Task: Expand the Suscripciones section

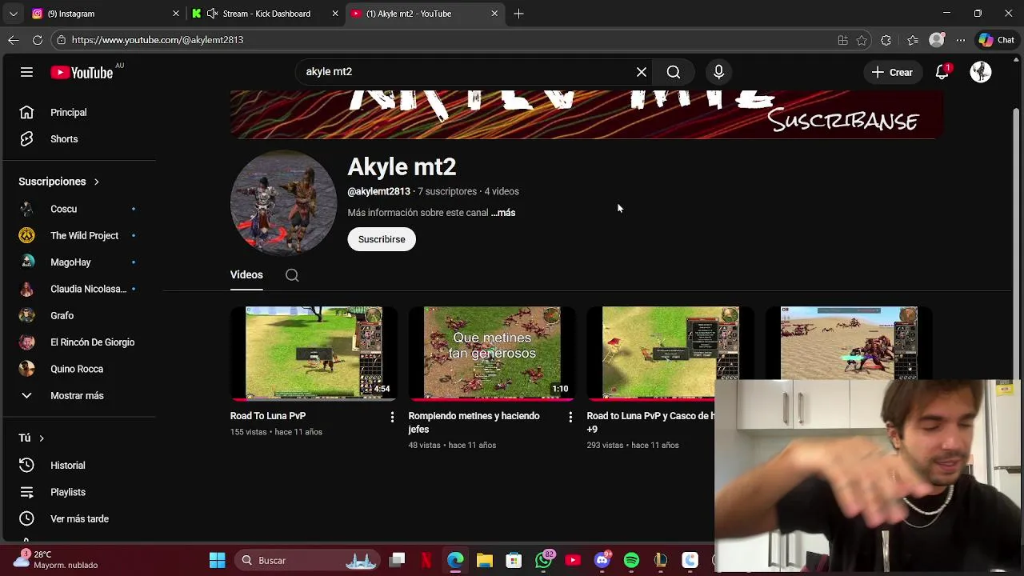Action: click(x=59, y=182)
